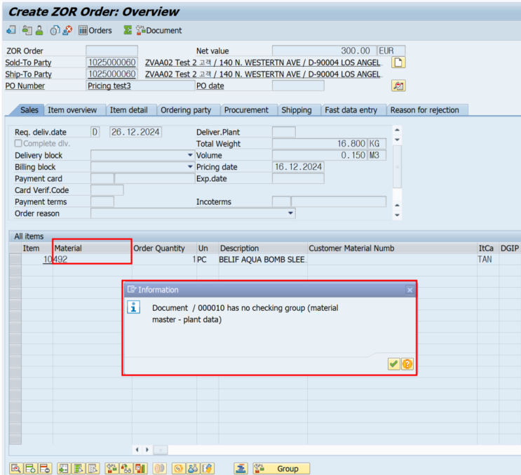Click the check item availability scales icon

pyautogui.click(x=111, y=469)
